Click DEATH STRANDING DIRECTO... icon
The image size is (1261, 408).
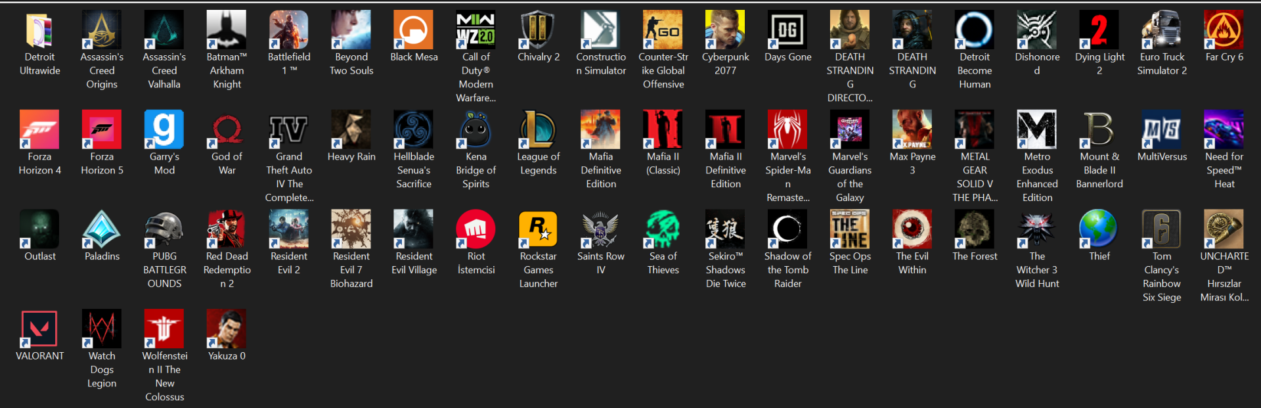point(850,30)
